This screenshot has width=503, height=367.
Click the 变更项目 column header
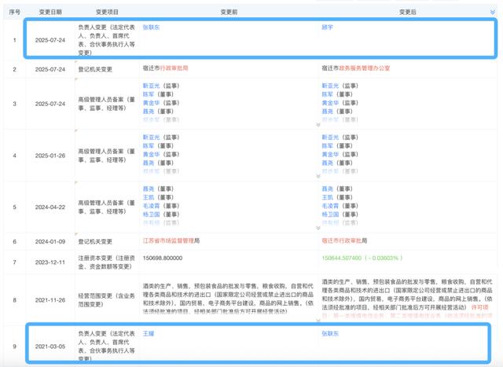pos(107,13)
